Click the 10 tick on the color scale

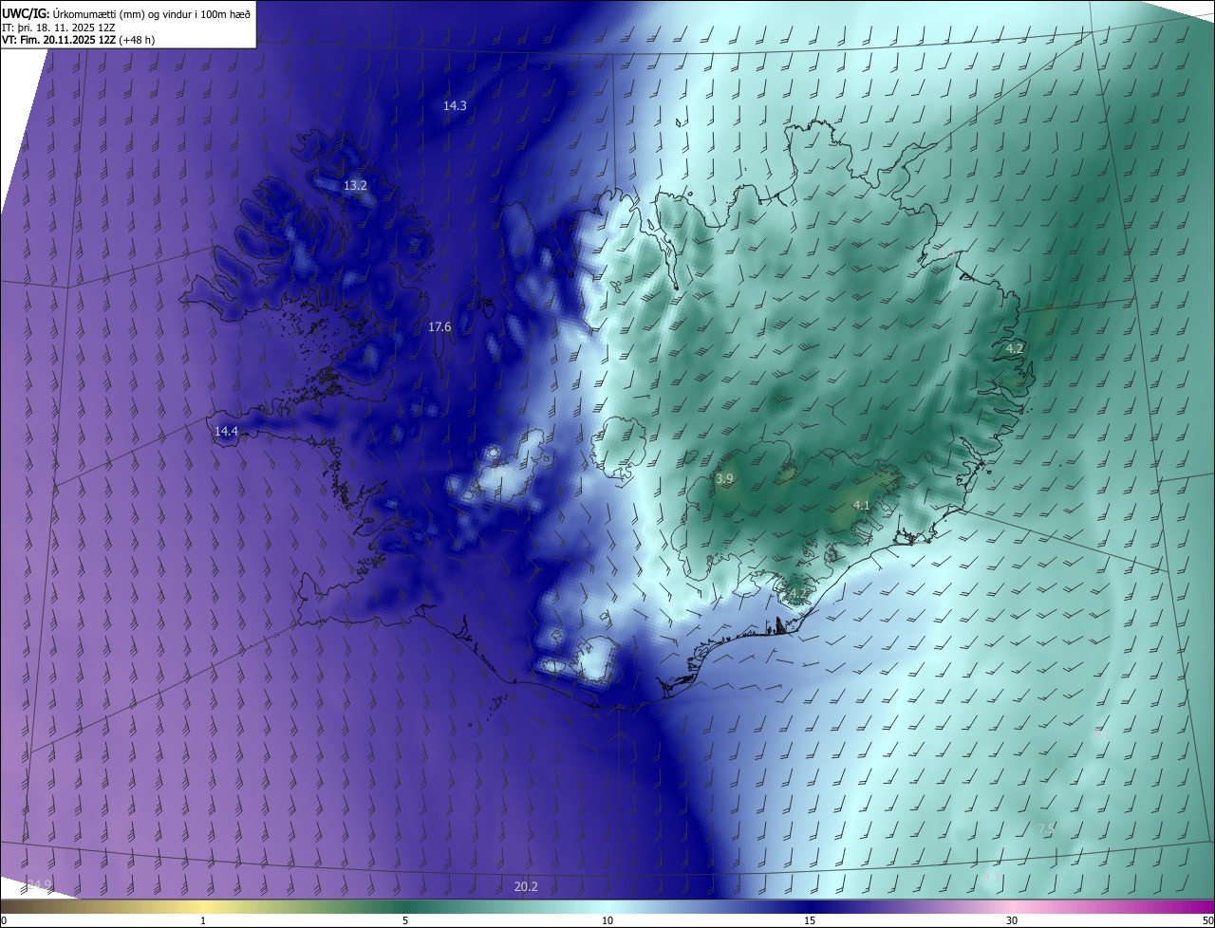point(607,920)
